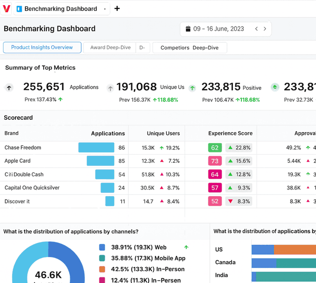Click the Discover it applications bar

coord(109,201)
